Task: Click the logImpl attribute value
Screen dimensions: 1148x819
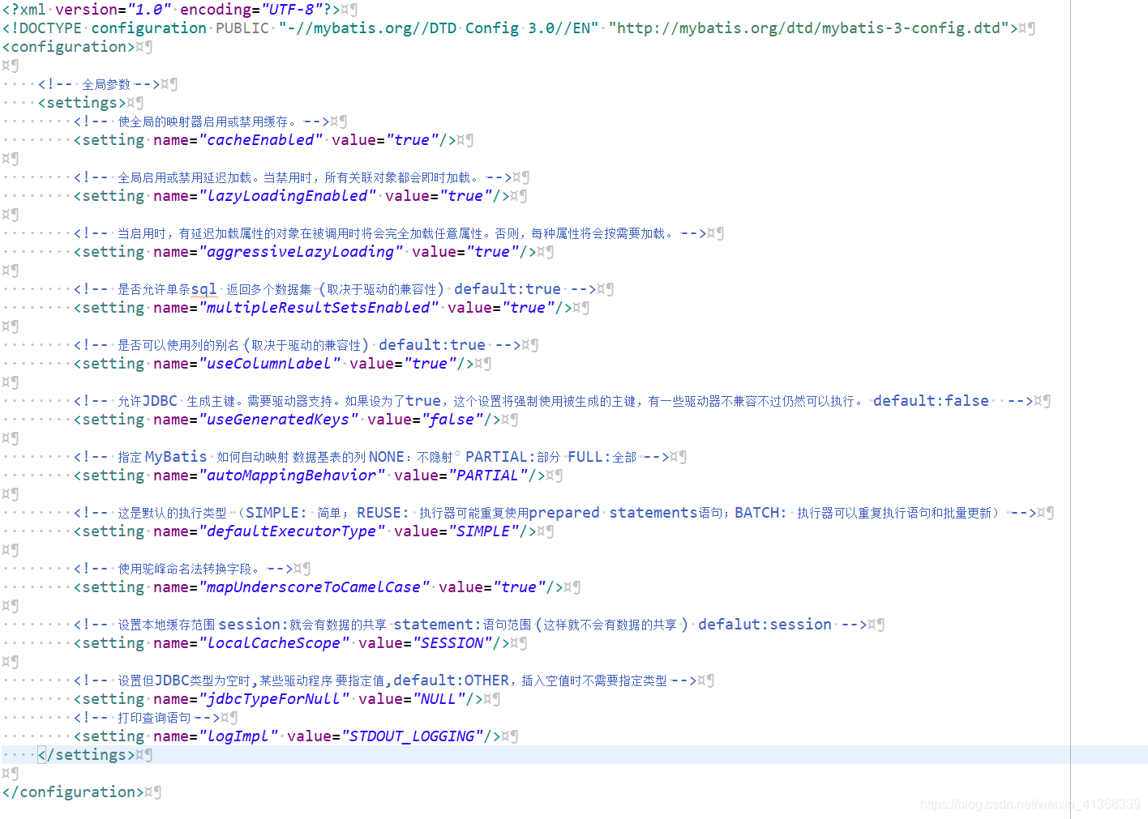Action: 238,736
